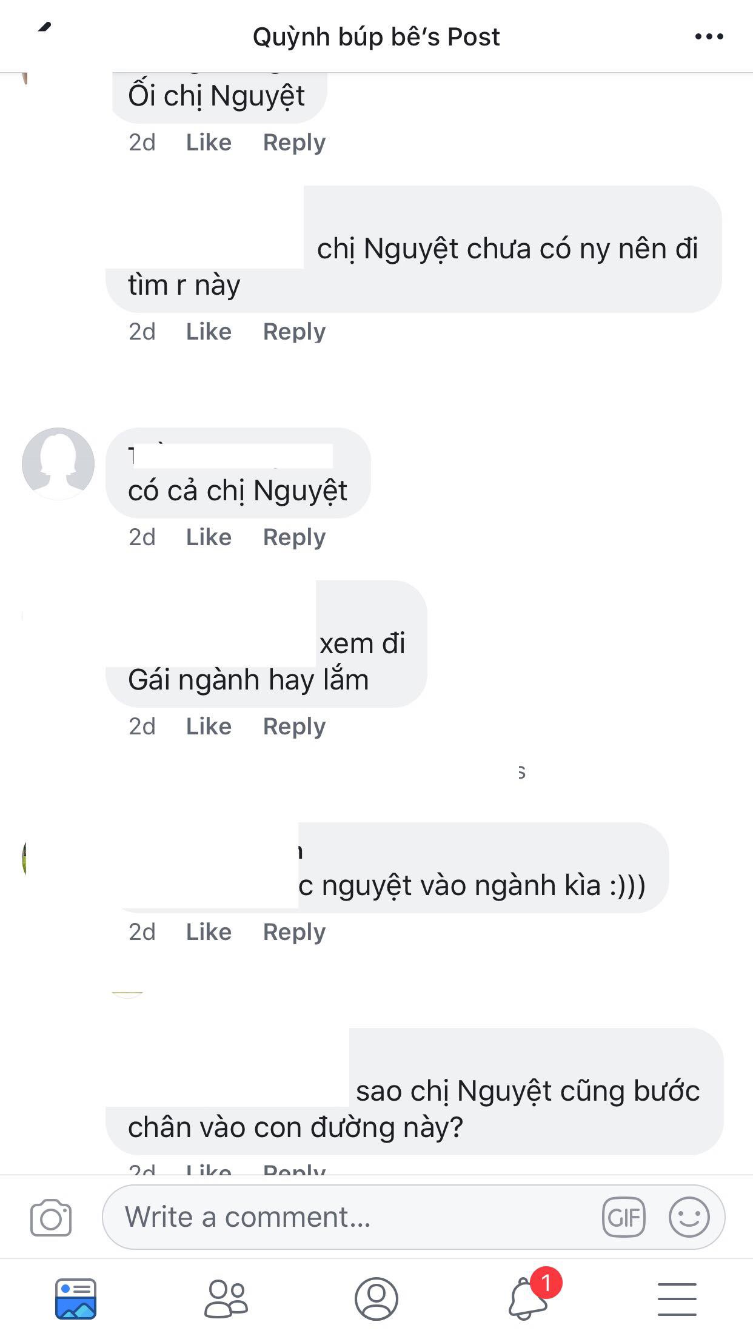Like the 'nguyệt vào ngành kìa' comment
753x1339 pixels.
(x=209, y=932)
